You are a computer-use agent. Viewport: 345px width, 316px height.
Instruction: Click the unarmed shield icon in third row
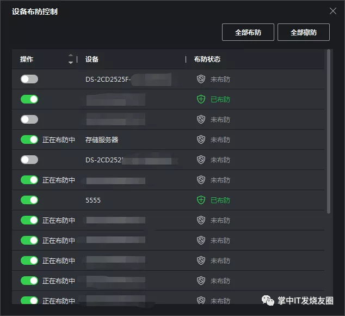pyautogui.click(x=201, y=119)
